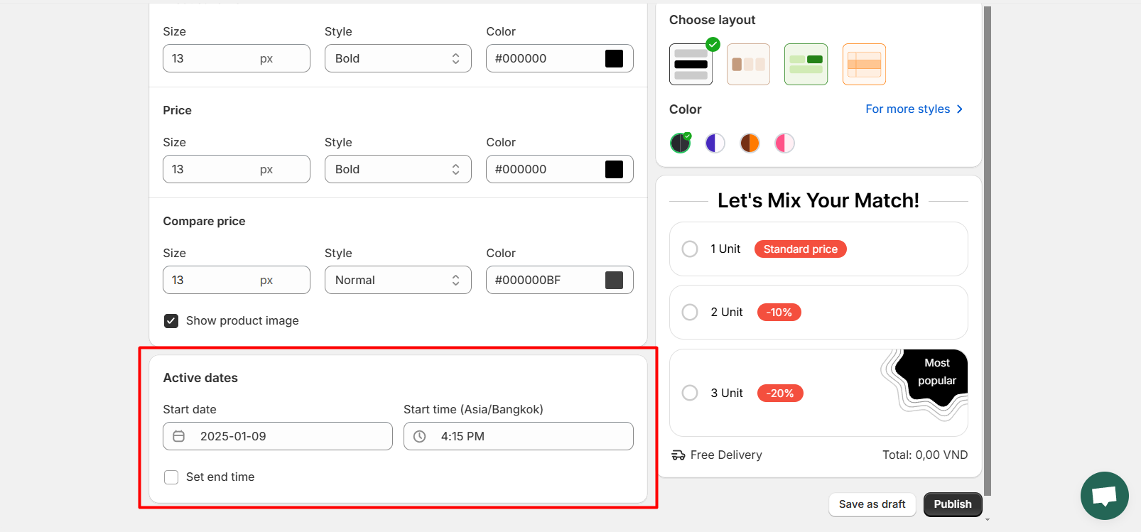
Task: Open the Compare price Style dropdown
Action: pos(398,280)
